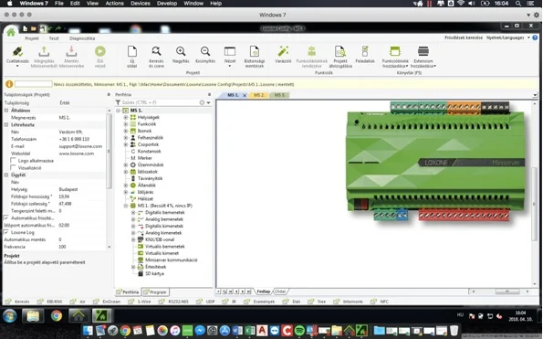Zoom out with the Kicsinyítés magnifier
The width and height of the screenshot is (543, 339).
205,51
